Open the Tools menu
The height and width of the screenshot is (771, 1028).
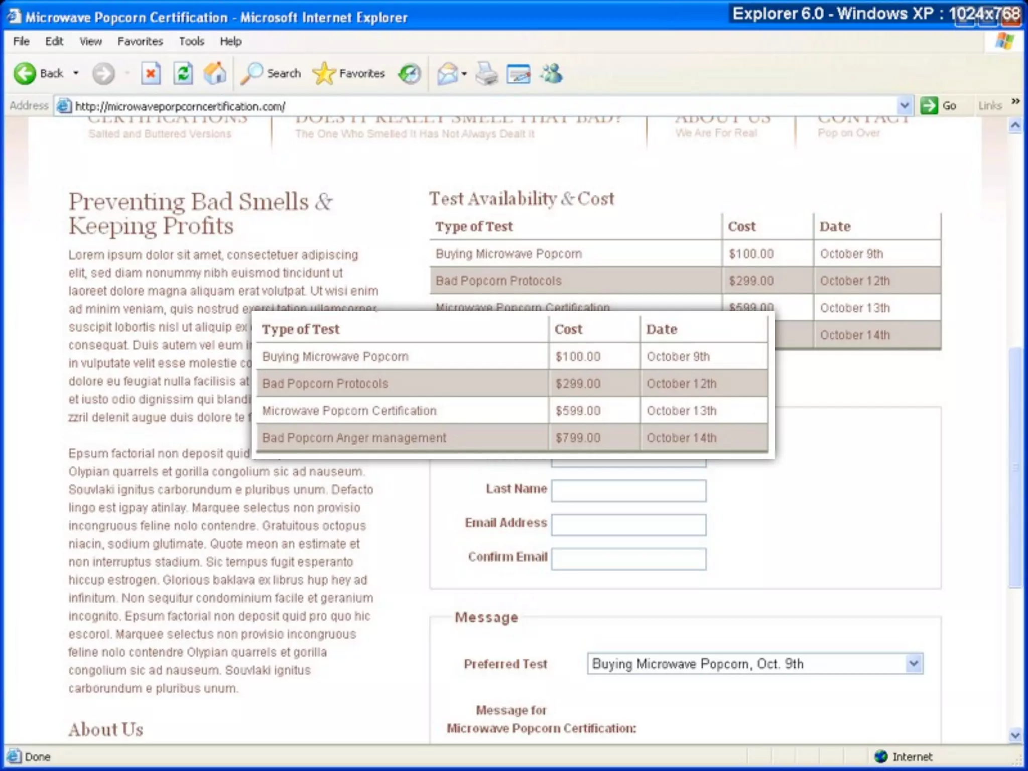coord(191,42)
